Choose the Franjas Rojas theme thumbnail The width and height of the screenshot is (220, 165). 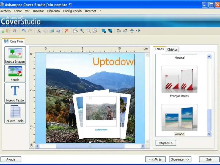point(180,79)
